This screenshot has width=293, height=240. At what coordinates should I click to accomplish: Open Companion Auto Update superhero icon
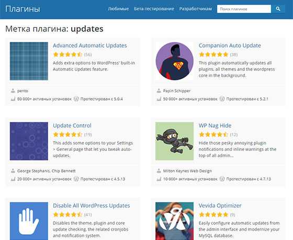(x=175, y=61)
